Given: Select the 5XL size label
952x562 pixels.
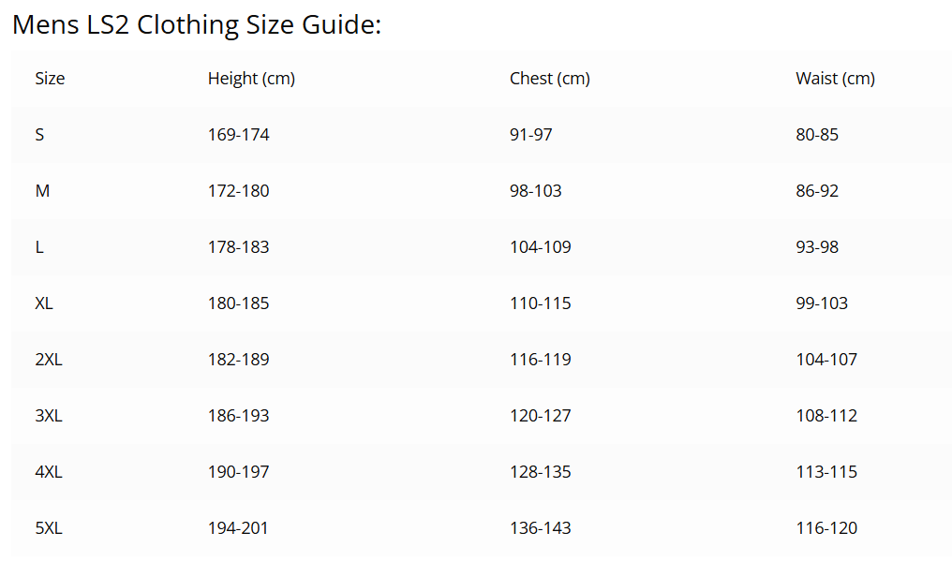Looking at the screenshot, I should click(x=49, y=528).
